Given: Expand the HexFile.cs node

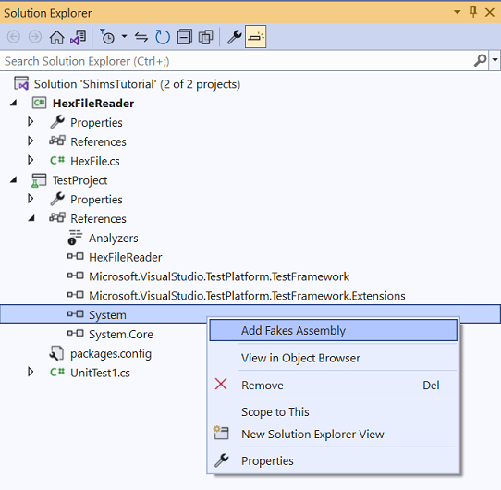Looking at the screenshot, I should 31,160.
